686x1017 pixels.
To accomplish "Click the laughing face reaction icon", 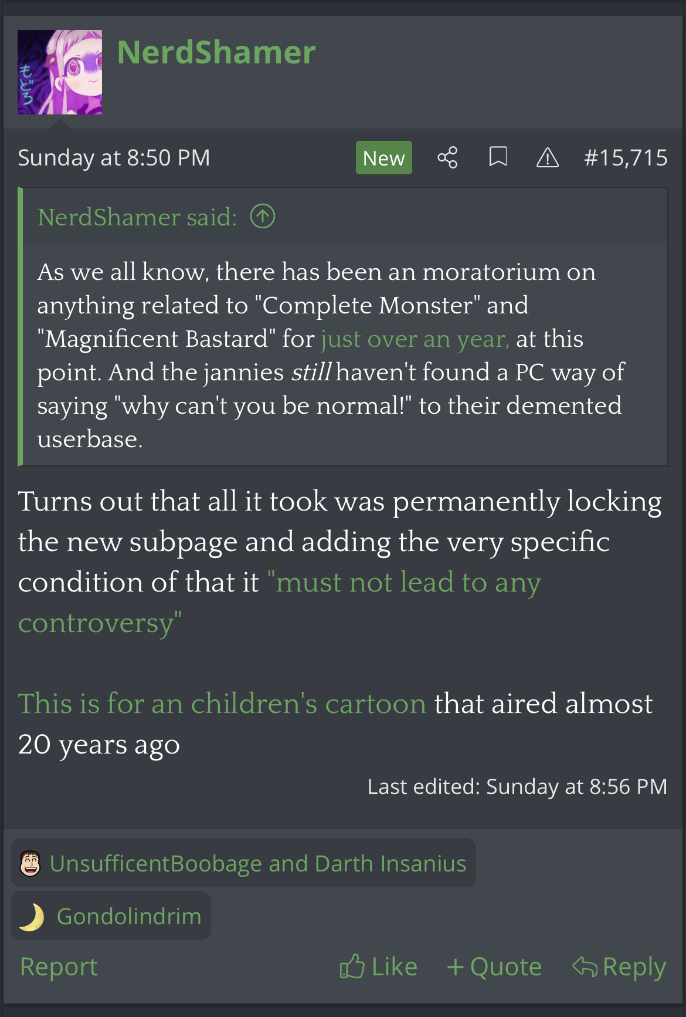I will click(x=30, y=863).
